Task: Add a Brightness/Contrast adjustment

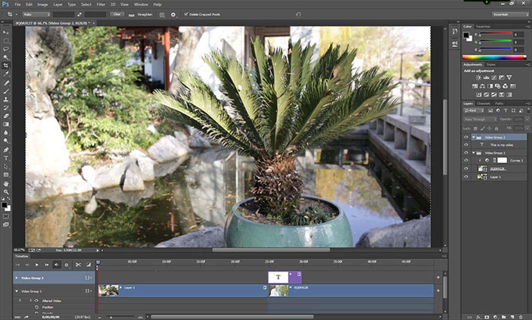Action: 478,78
